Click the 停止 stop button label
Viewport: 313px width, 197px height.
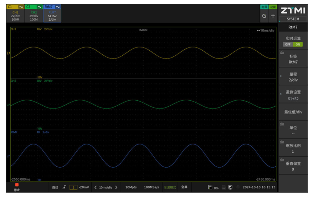tap(17, 190)
